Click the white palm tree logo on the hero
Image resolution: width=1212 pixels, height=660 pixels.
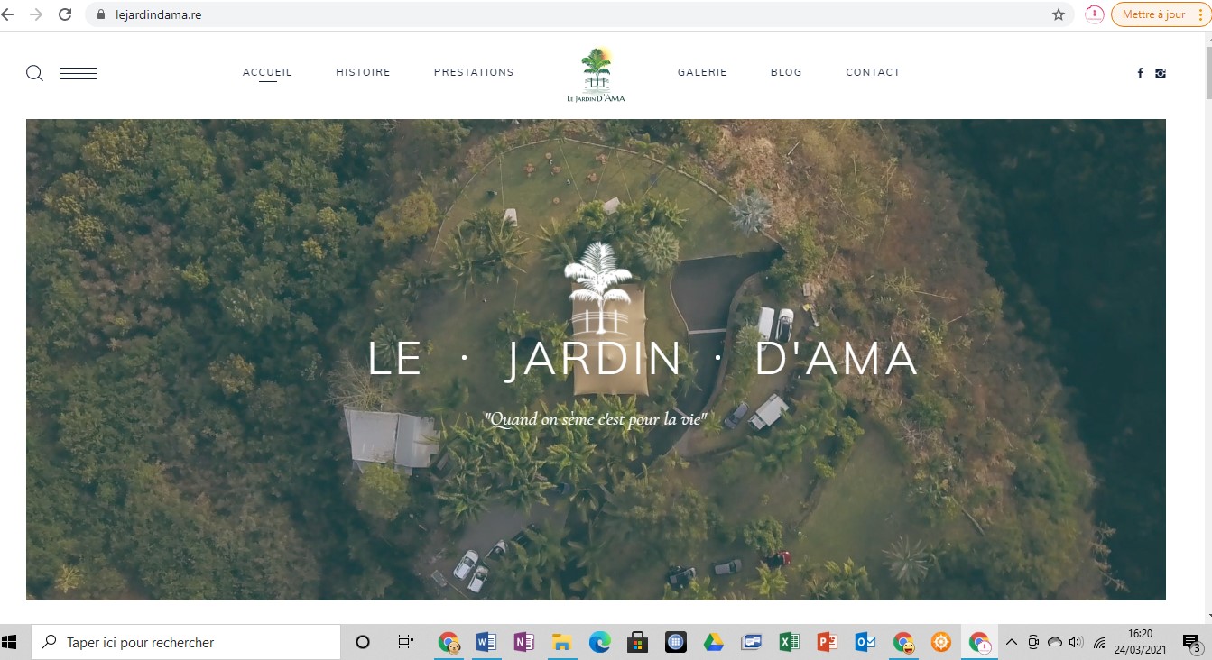point(597,287)
